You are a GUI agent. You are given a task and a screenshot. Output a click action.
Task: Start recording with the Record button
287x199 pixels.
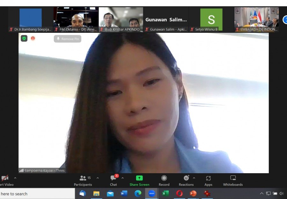click(x=164, y=180)
